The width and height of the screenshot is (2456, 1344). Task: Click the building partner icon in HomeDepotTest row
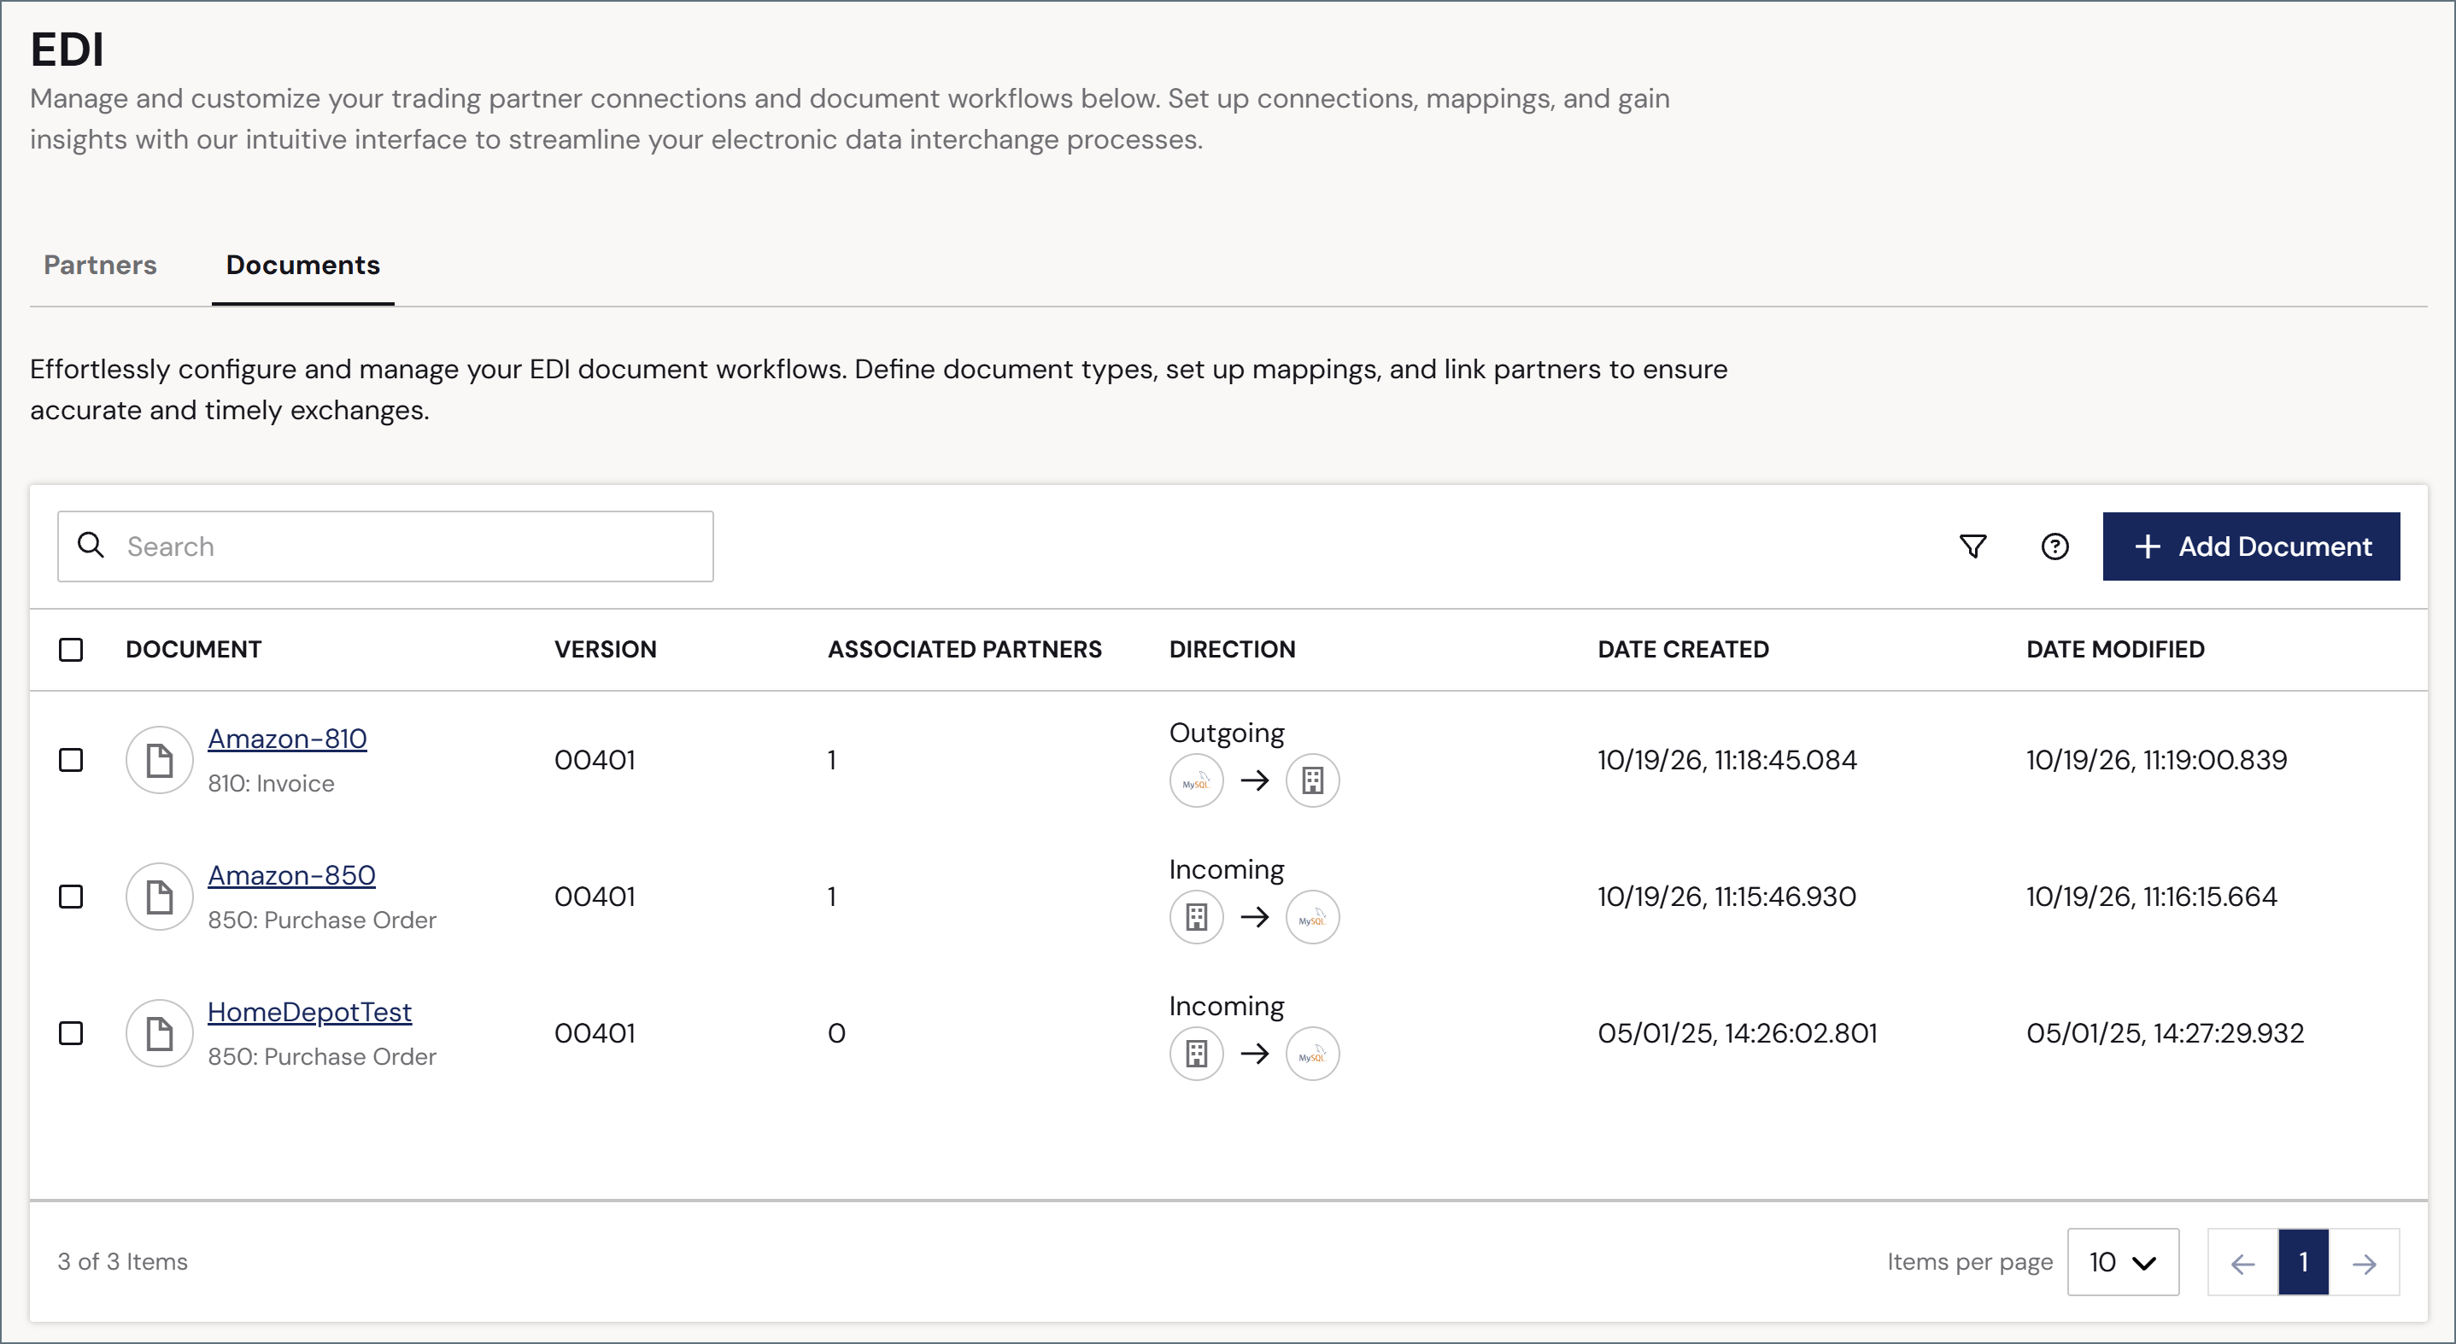coord(1197,1054)
